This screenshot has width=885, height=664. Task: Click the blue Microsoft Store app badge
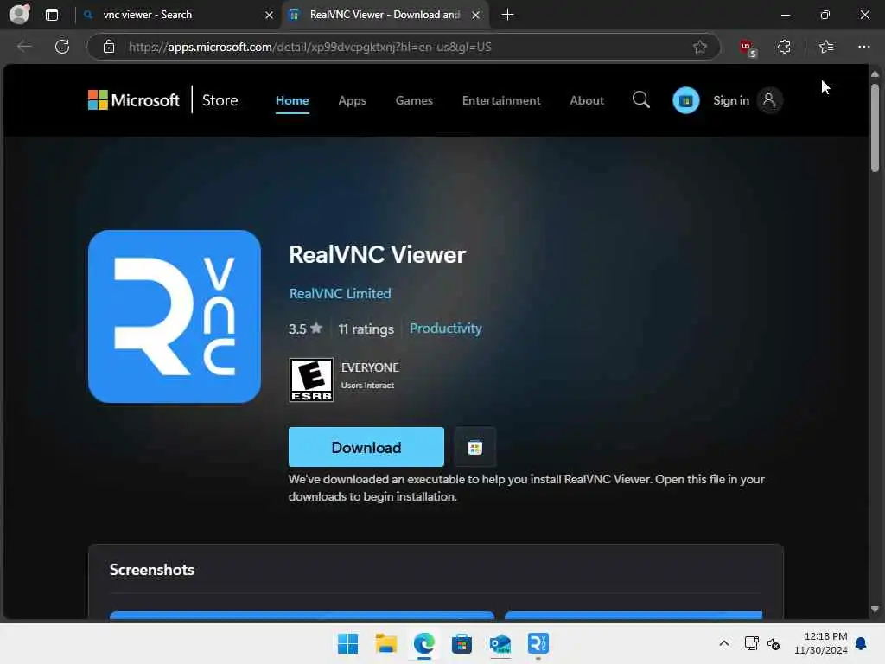685,100
